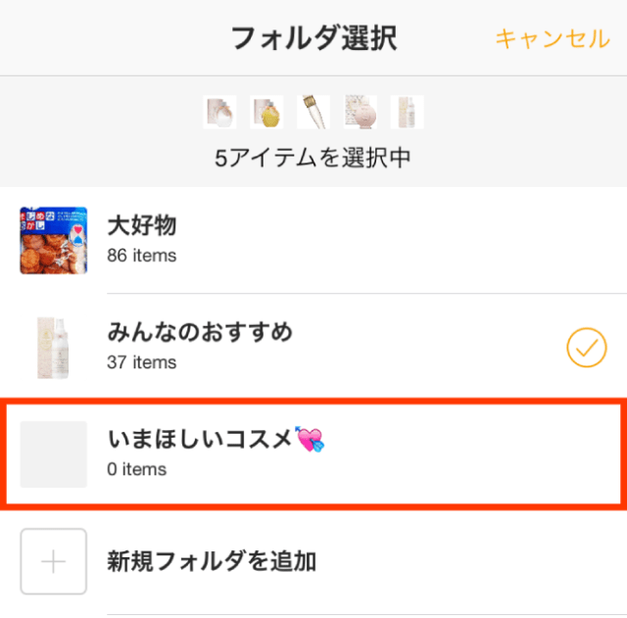
Task: Click the みんなのおすすめ folder bottle thumbnail
Action: [54, 347]
